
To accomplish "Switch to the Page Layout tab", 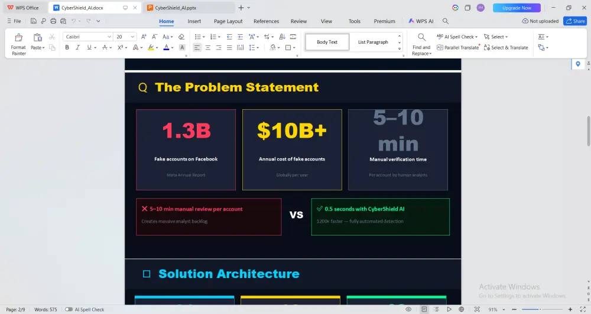I will [228, 21].
